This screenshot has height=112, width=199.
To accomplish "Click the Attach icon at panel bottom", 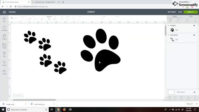I will pos(182,98).
